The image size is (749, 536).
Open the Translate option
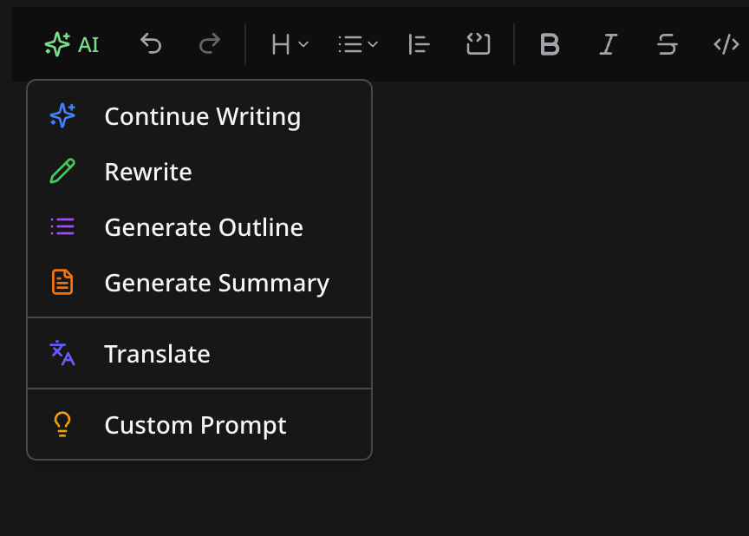click(x=157, y=353)
